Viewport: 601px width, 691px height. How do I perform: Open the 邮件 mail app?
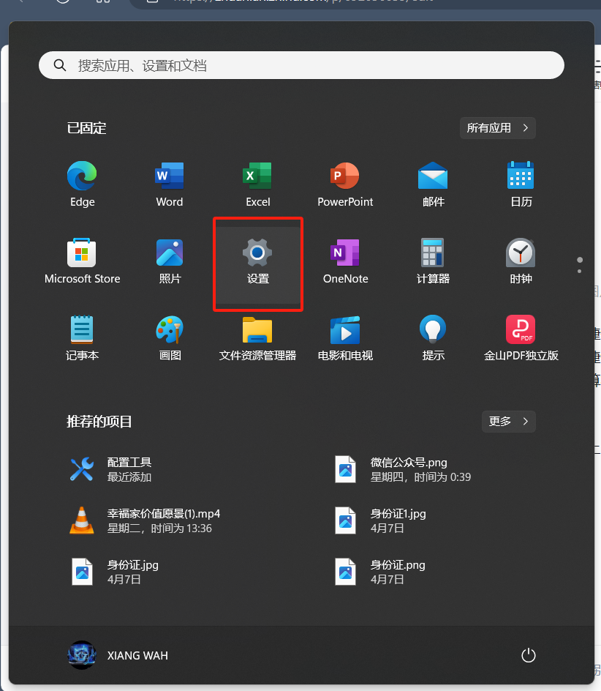(x=433, y=184)
